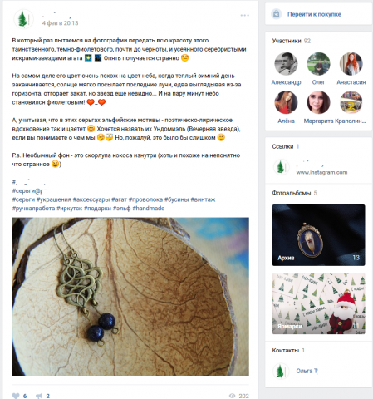
Task: Click Перейти к покупке button
Action: coord(314,14)
